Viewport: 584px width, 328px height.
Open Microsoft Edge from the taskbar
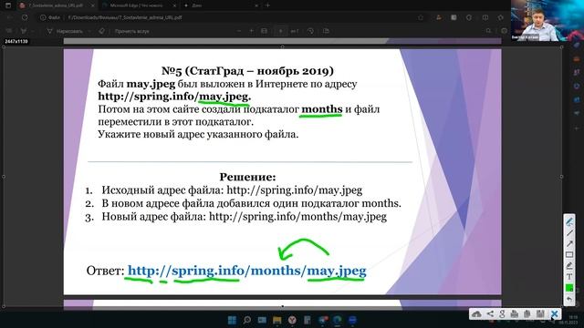tap(338, 320)
